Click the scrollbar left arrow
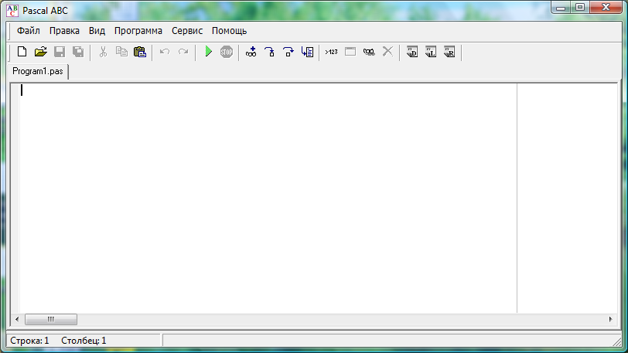This screenshot has width=628, height=353. click(x=17, y=319)
